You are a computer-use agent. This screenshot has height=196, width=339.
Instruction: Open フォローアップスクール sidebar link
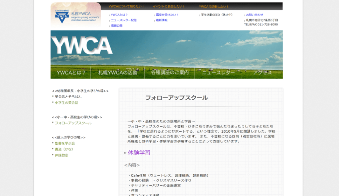pyautogui.click(x=73, y=123)
